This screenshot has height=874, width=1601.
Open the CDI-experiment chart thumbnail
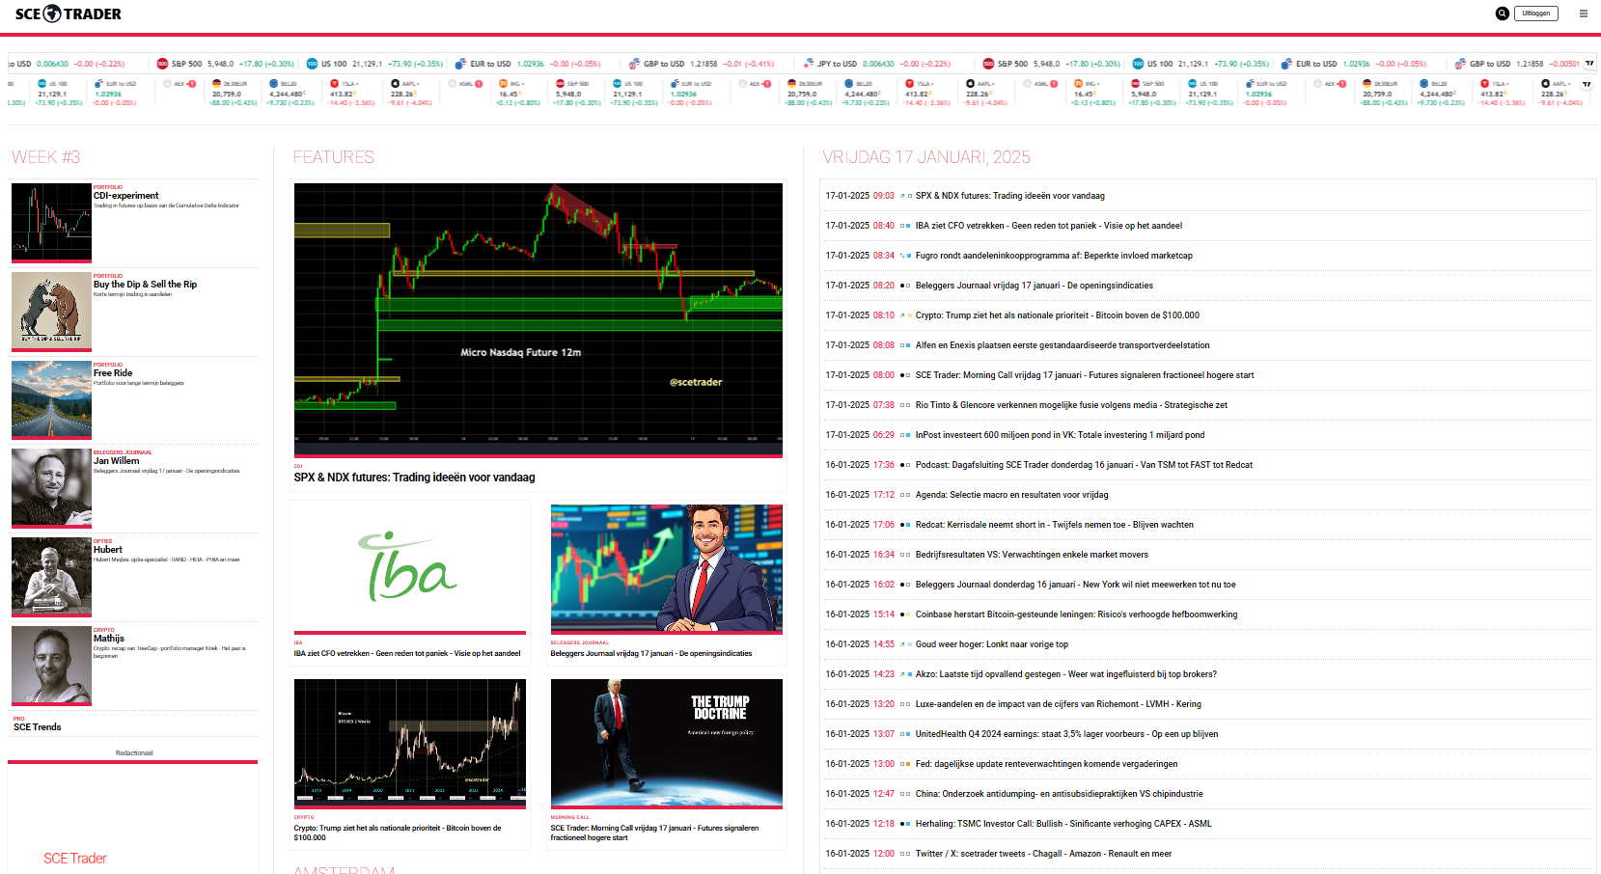pyautogui.click(x=51, y=222)
